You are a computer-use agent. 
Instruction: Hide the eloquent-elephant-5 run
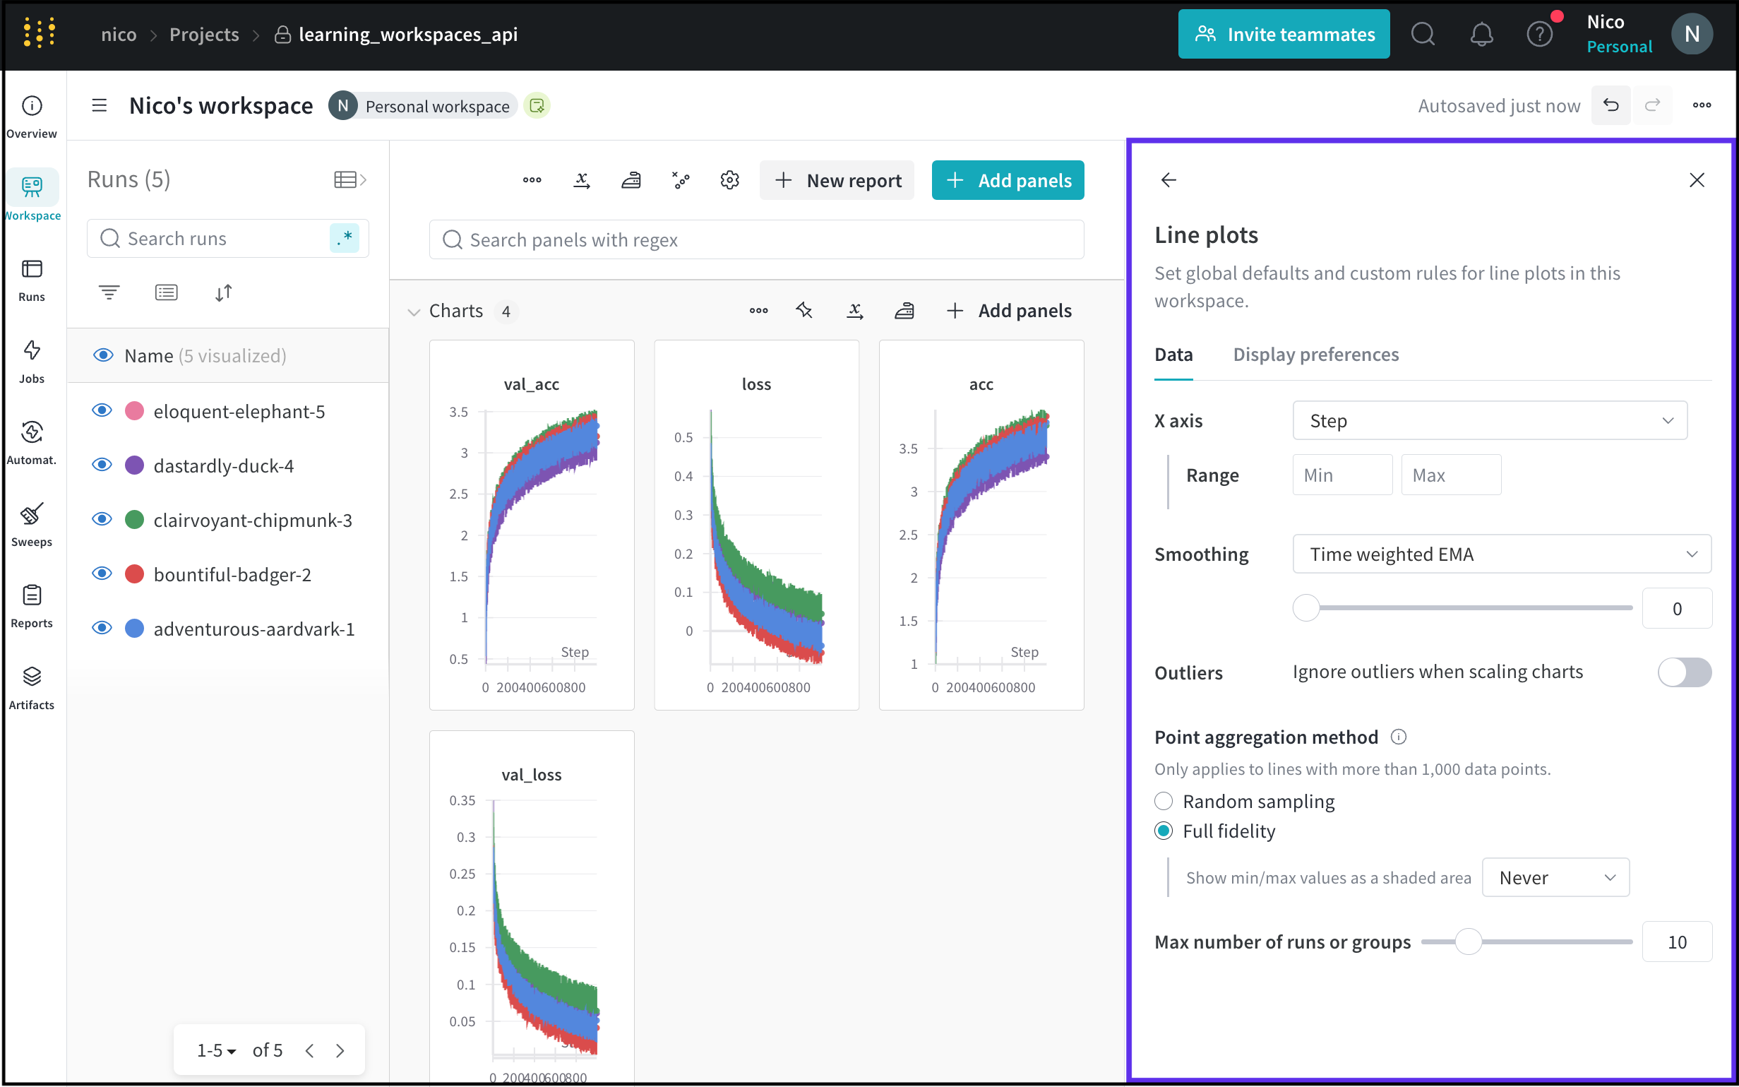coord(102,410)
